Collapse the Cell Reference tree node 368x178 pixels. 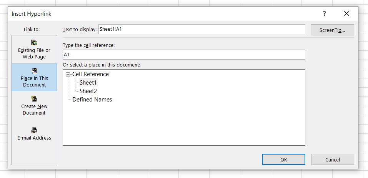coord(68,75)
